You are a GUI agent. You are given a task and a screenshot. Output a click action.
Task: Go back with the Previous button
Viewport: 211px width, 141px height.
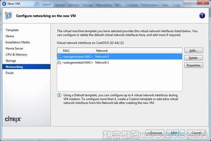click(x=155, y=133)
